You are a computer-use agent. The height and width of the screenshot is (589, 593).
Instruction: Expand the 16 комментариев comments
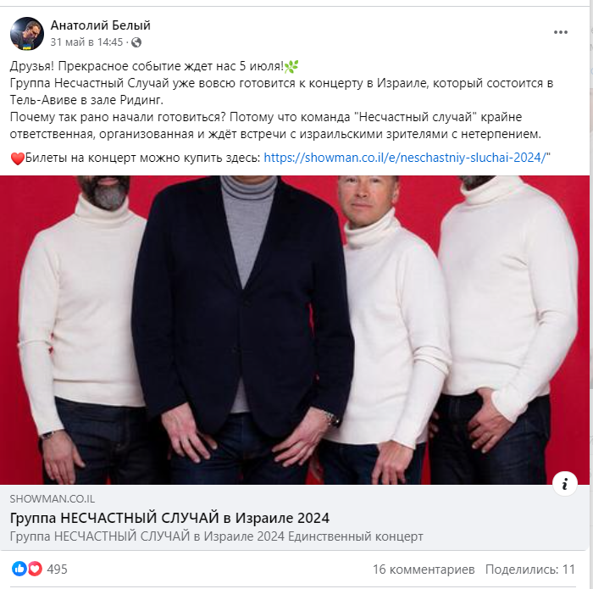[424, 569]
